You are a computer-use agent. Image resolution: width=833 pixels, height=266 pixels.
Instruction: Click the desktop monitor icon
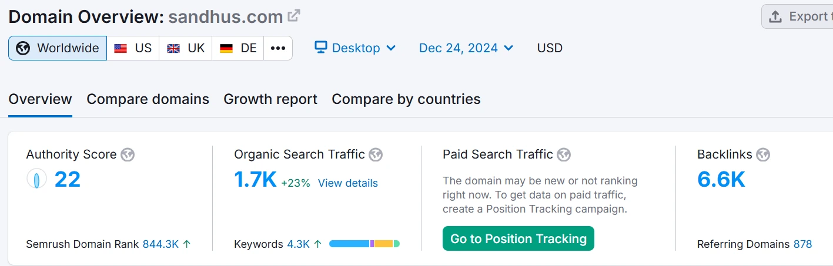tap(320, 47)
